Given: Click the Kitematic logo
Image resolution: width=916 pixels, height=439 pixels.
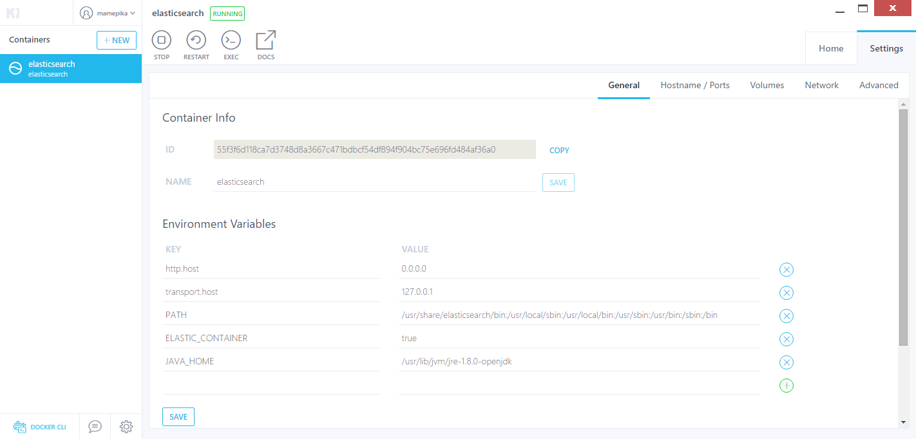Looking at the screenshot, I should 13,13.
